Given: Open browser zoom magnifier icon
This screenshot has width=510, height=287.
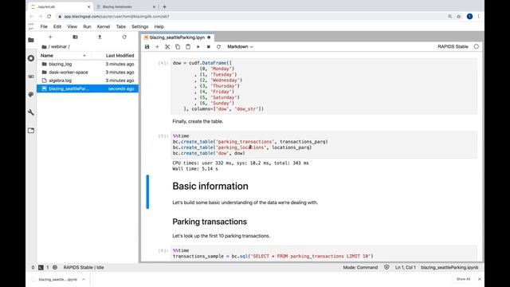Looking at the screenshot, I should [x=449, y=16].
